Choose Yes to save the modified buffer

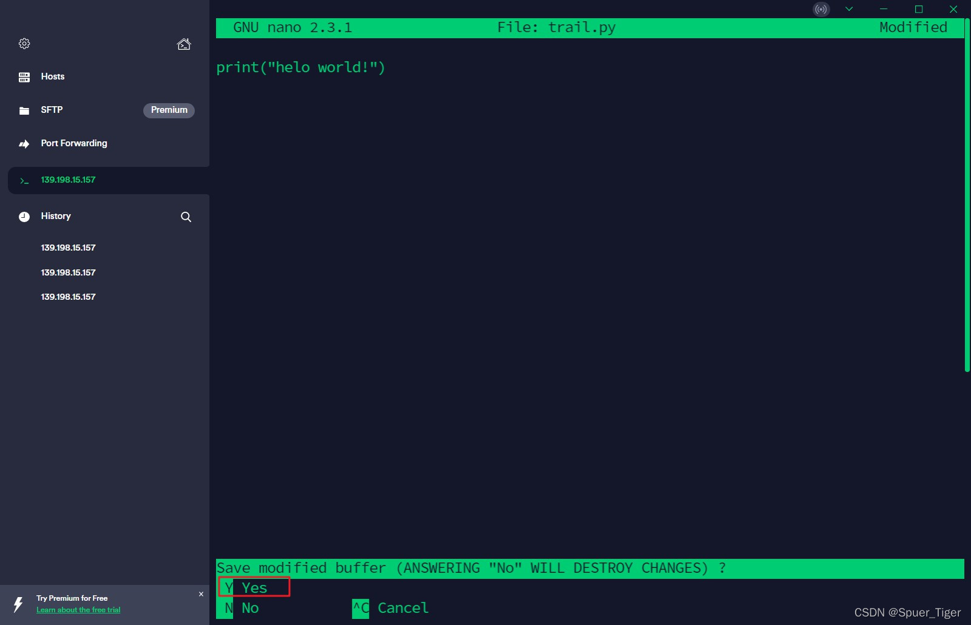(254, 587)
